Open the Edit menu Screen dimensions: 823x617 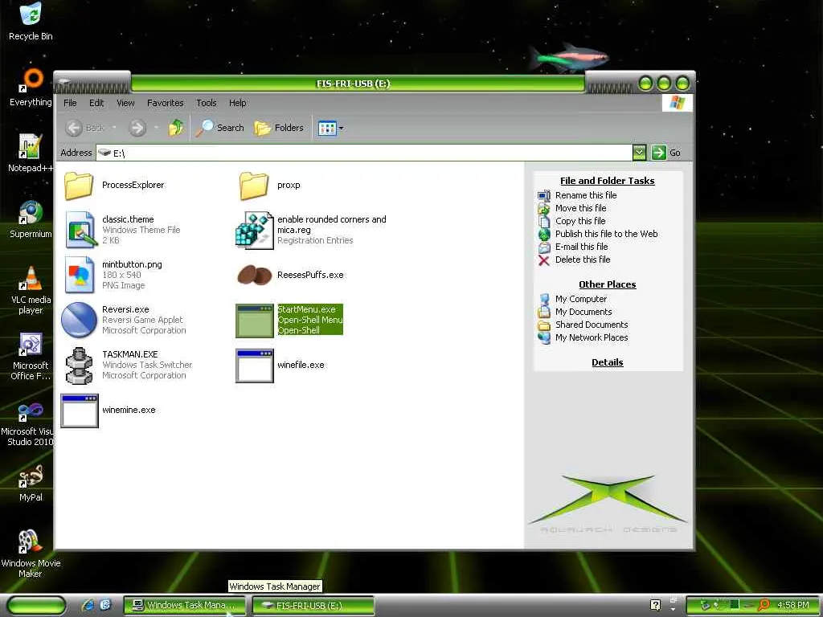[96, 103]
